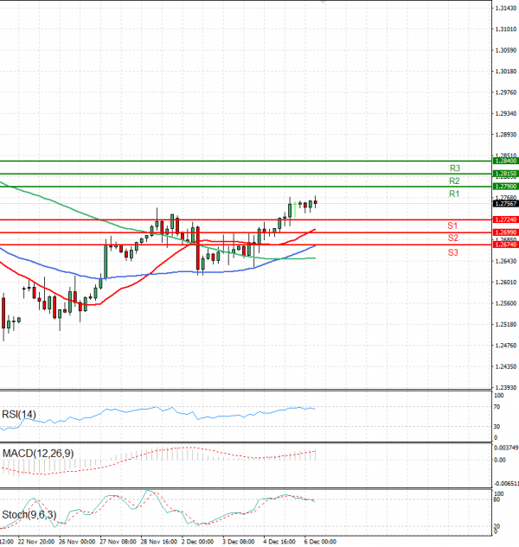This screenshot has width=519, height=547.
Task: Select the R2 resistance label
Action: pyautogui.click(x=453, y=181)
